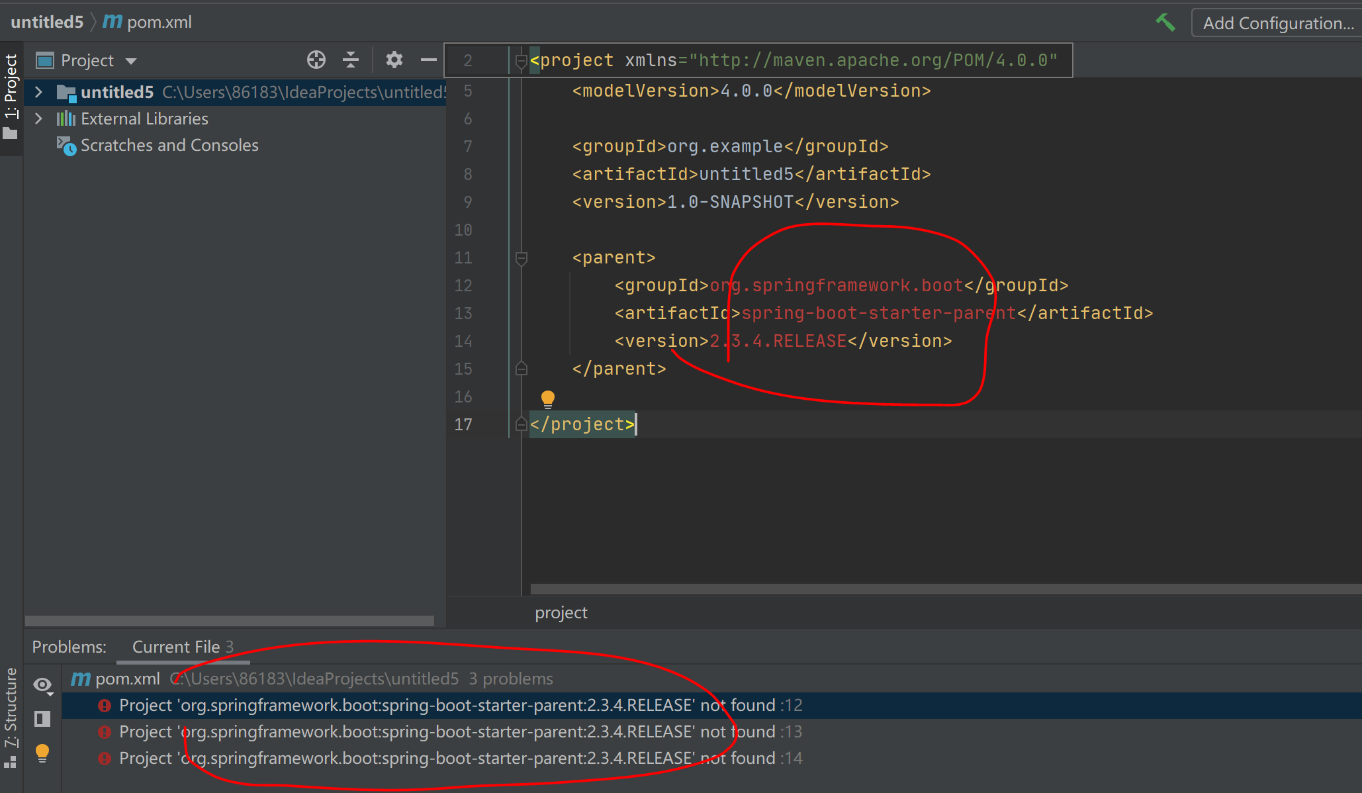Open Project panel settings gear
This screenshot has height=793, width=1362.
(394, 60)
